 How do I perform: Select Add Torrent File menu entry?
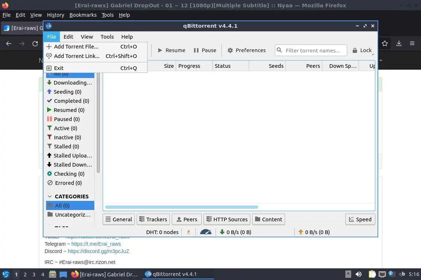tap(95, 47)
